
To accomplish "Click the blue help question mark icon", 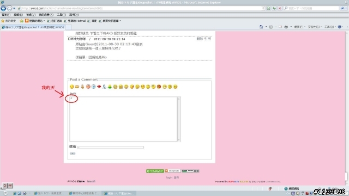I will pyautogui.click(x=340, y=27).
